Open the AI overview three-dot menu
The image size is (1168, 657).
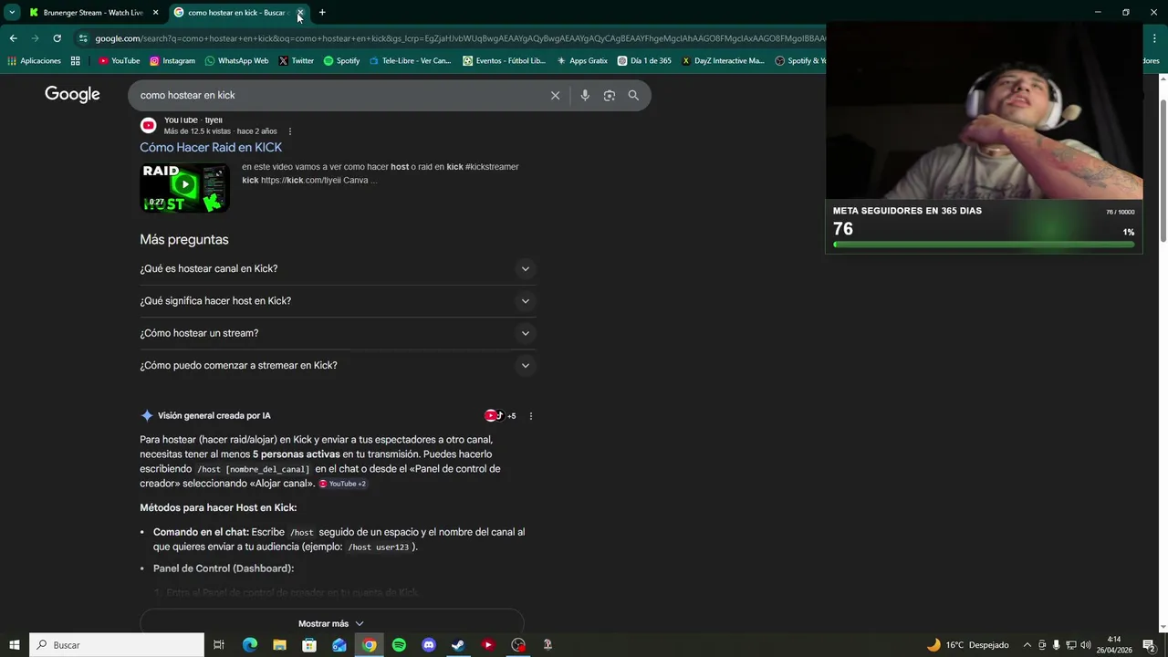(531, 416)
